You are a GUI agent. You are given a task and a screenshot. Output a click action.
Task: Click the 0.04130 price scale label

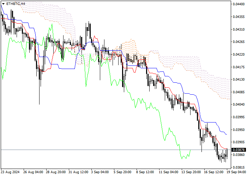(239, 80)
